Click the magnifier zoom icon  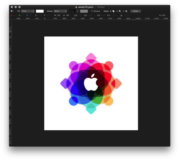(160, 15)
